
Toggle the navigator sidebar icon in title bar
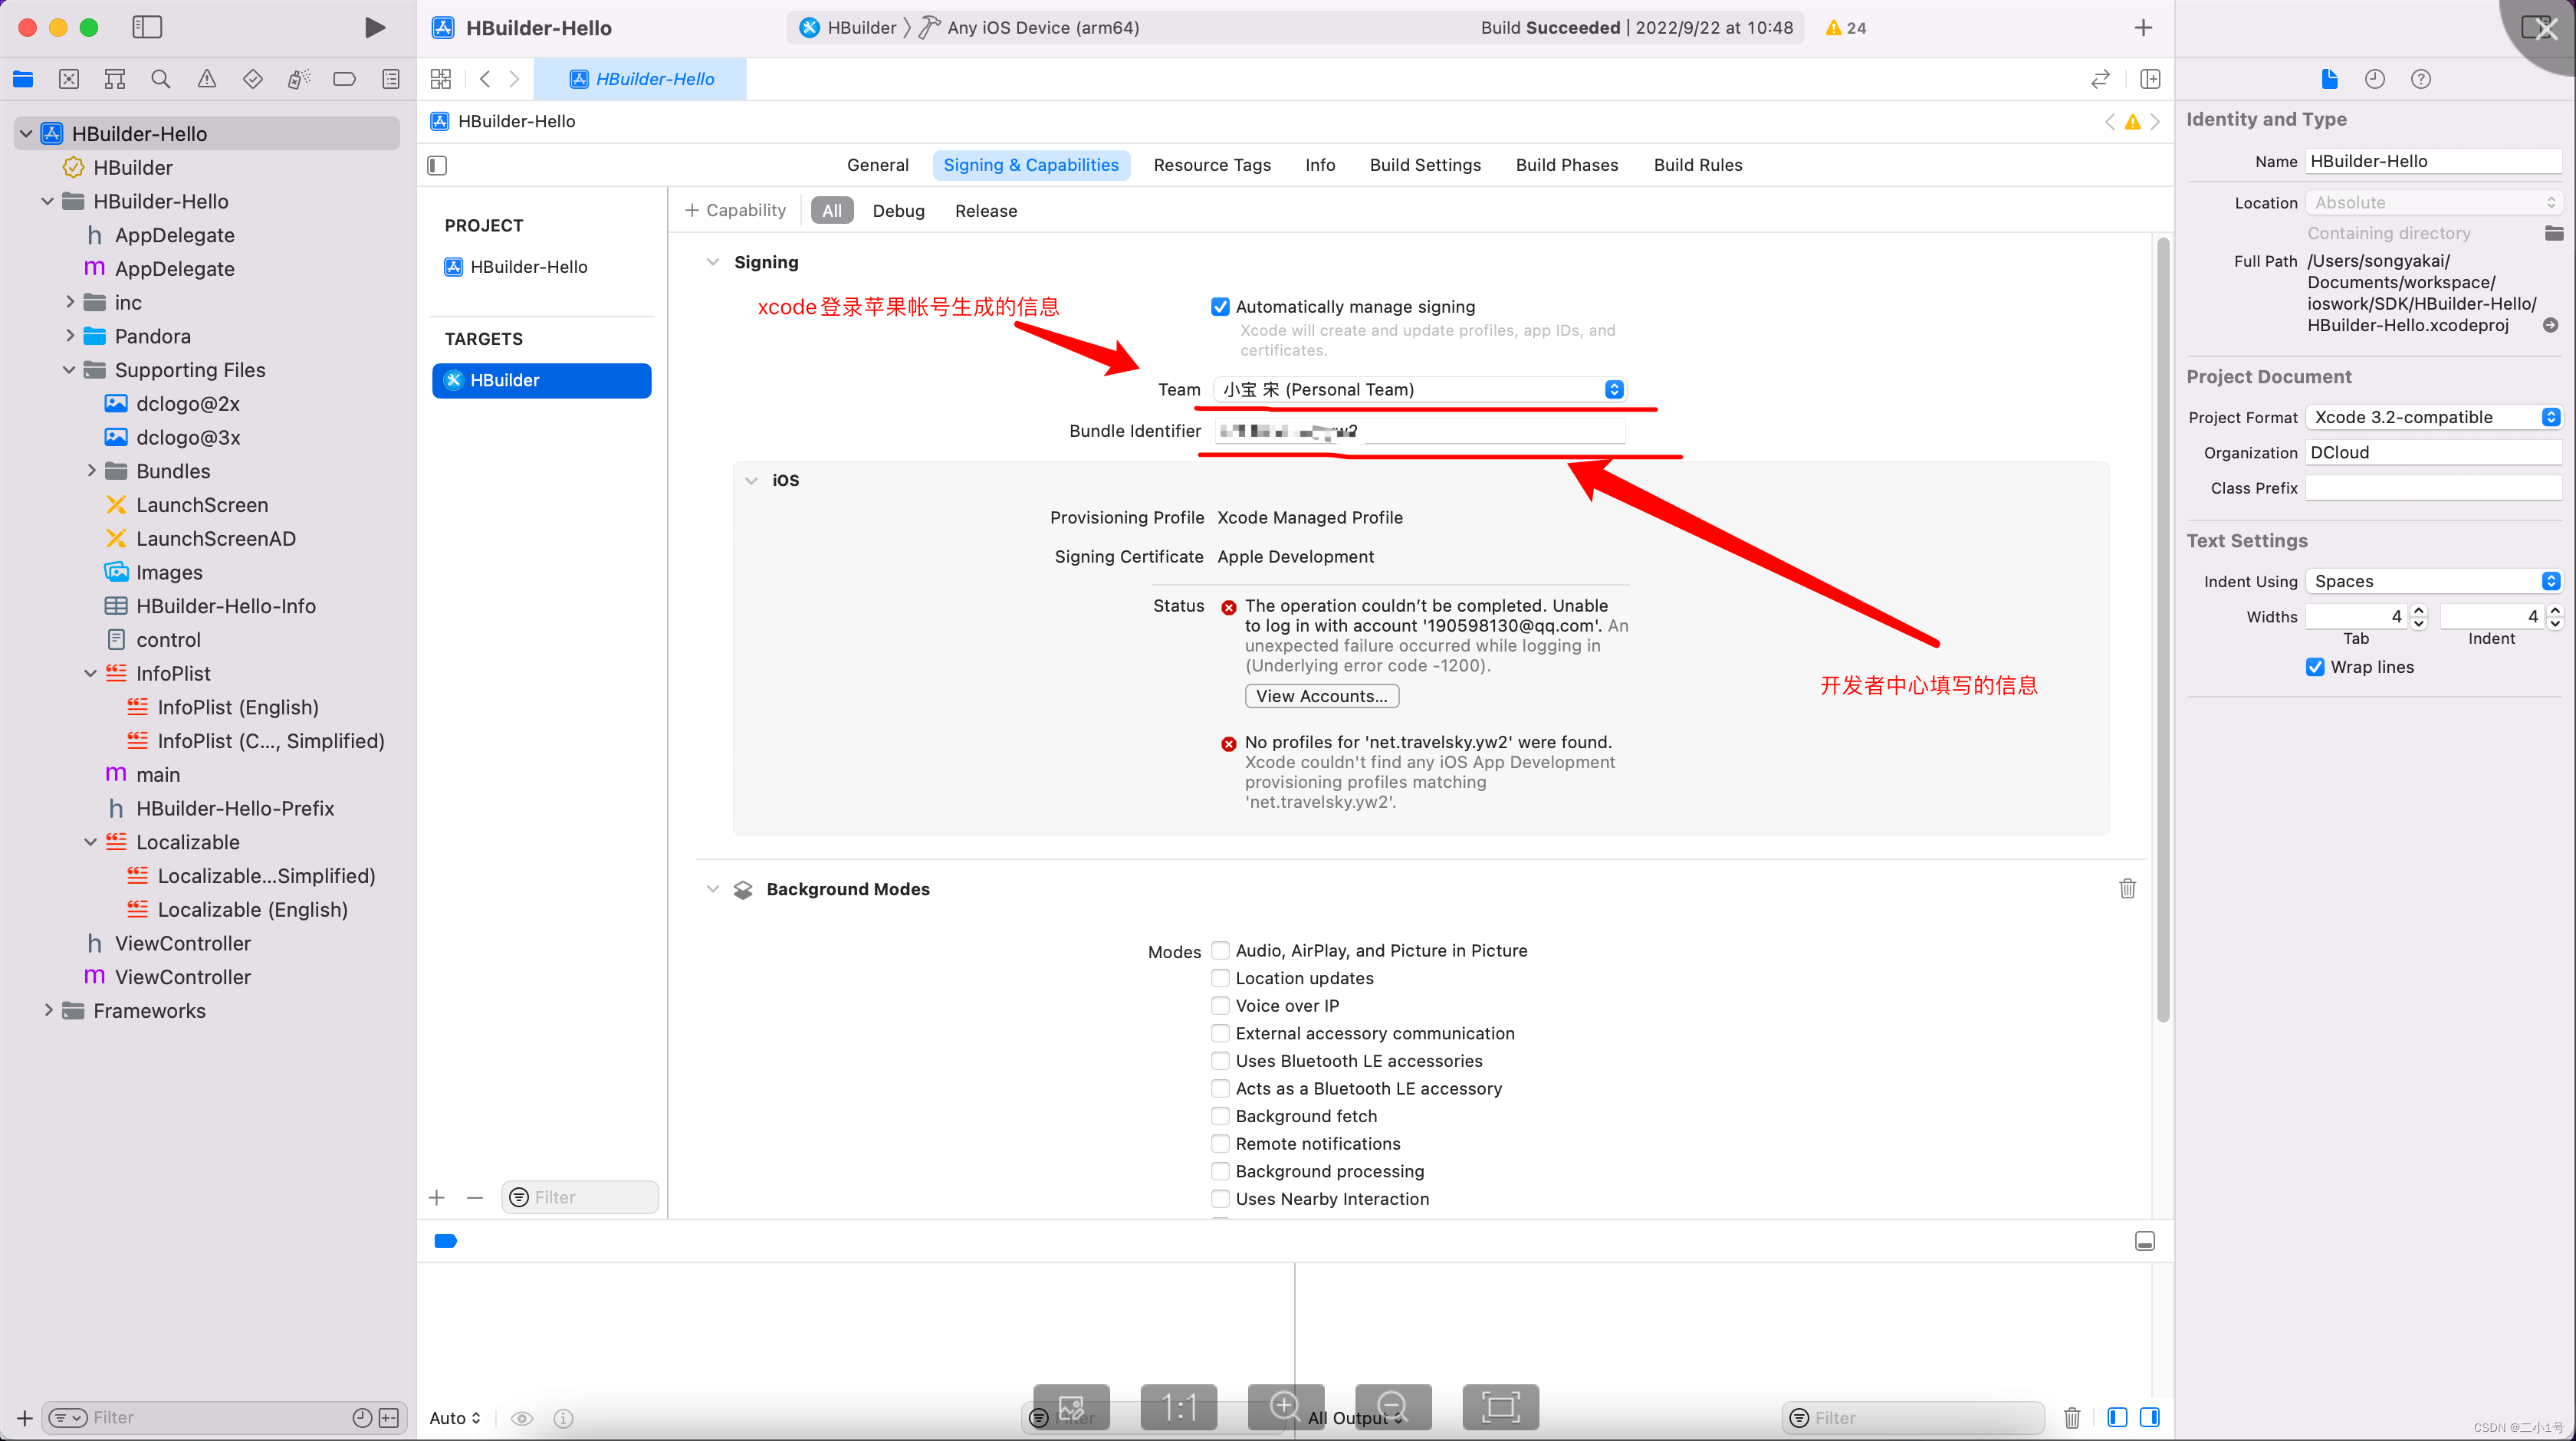[x=147, y=27]
